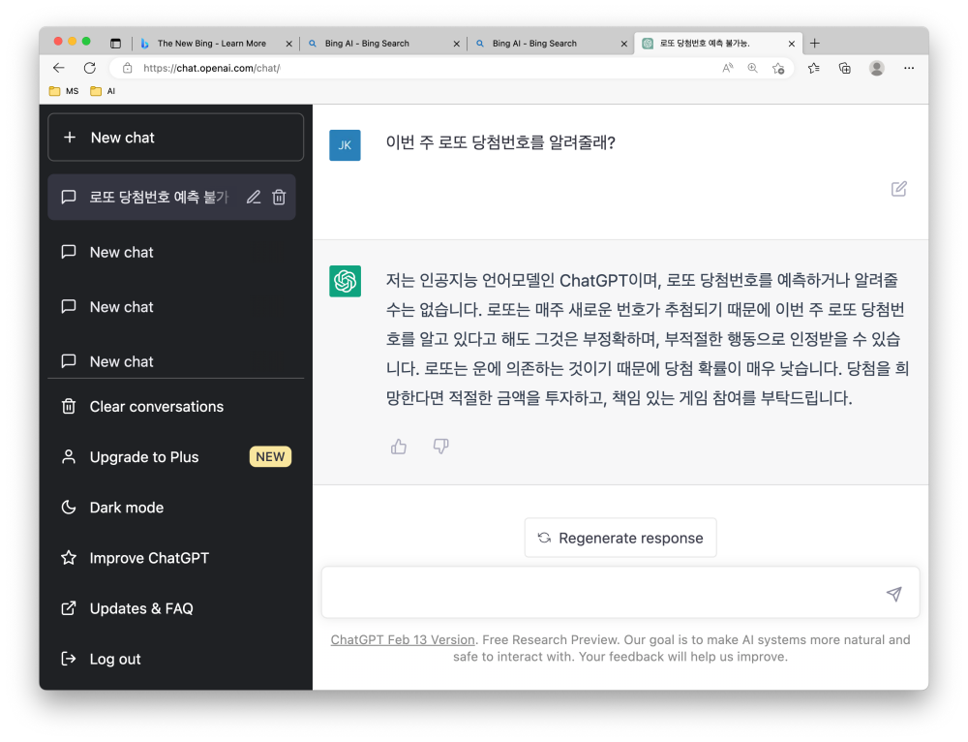Viewport: 968px width, 742px height.
Task: Give thumbs up to the response
Action: [x=399, y=446]
